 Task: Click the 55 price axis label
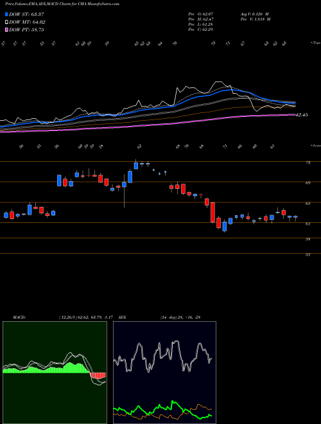[308, 254]
